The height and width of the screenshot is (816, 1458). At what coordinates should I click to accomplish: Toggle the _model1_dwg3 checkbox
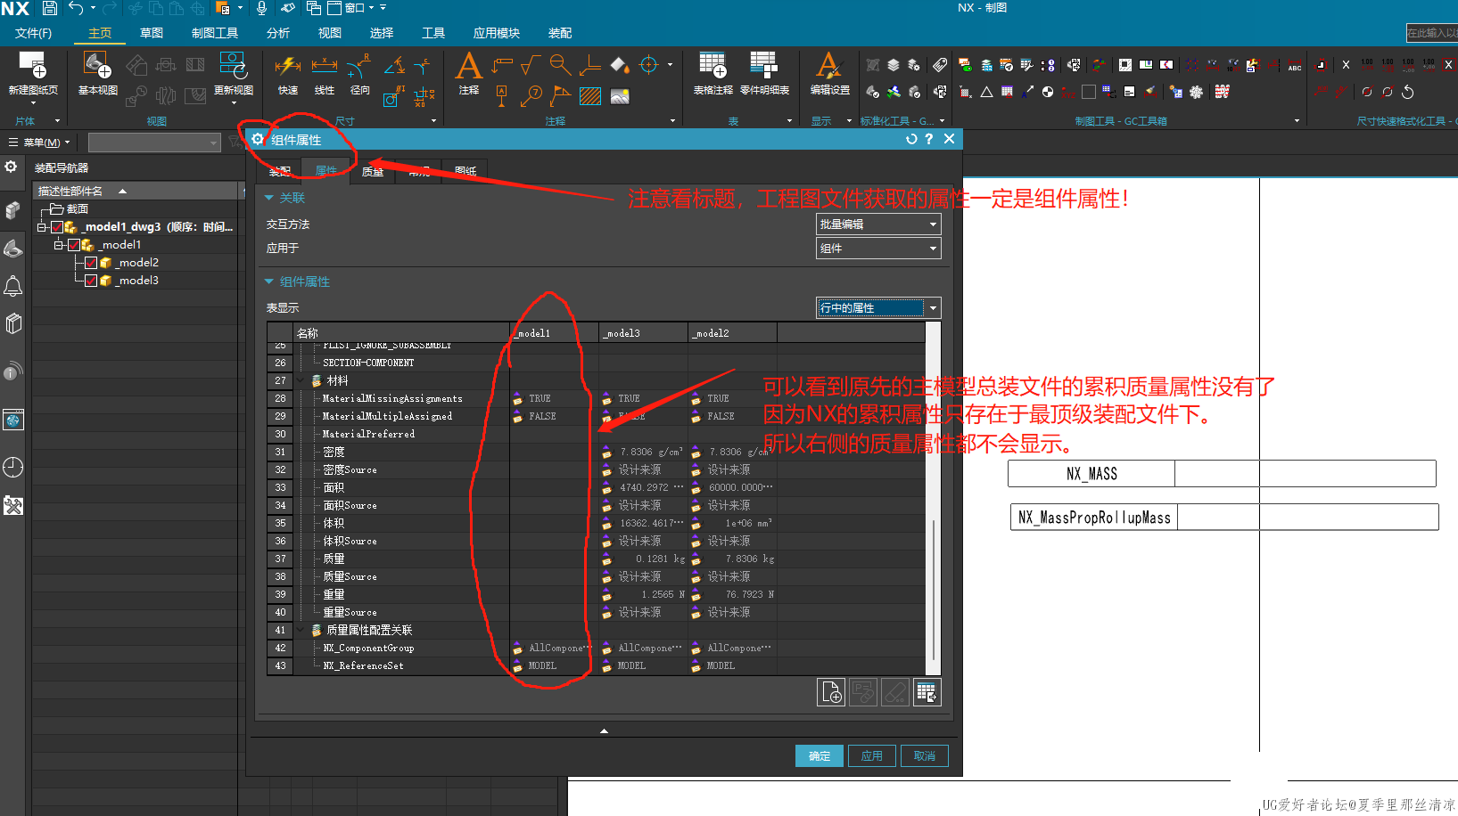[x=56, y=227]
